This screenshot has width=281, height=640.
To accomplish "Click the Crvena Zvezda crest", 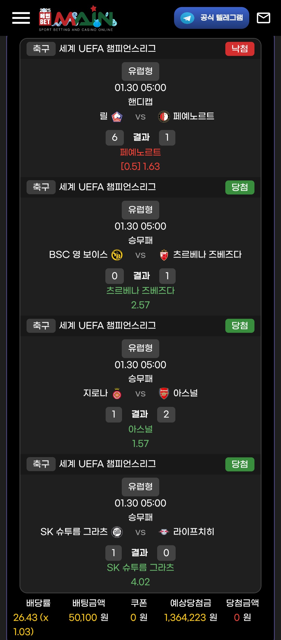I will click(164, 255).
